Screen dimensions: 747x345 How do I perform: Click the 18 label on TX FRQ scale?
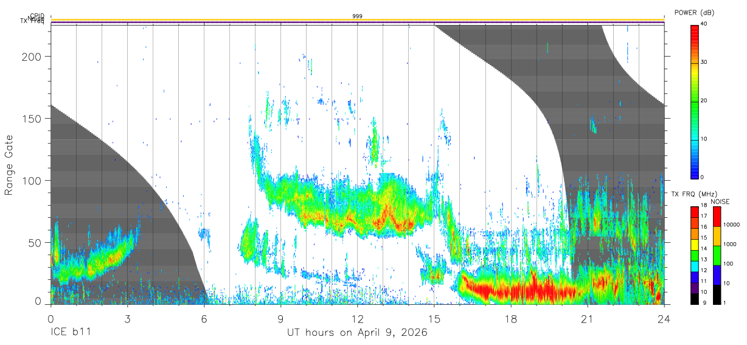pos(704,205)
